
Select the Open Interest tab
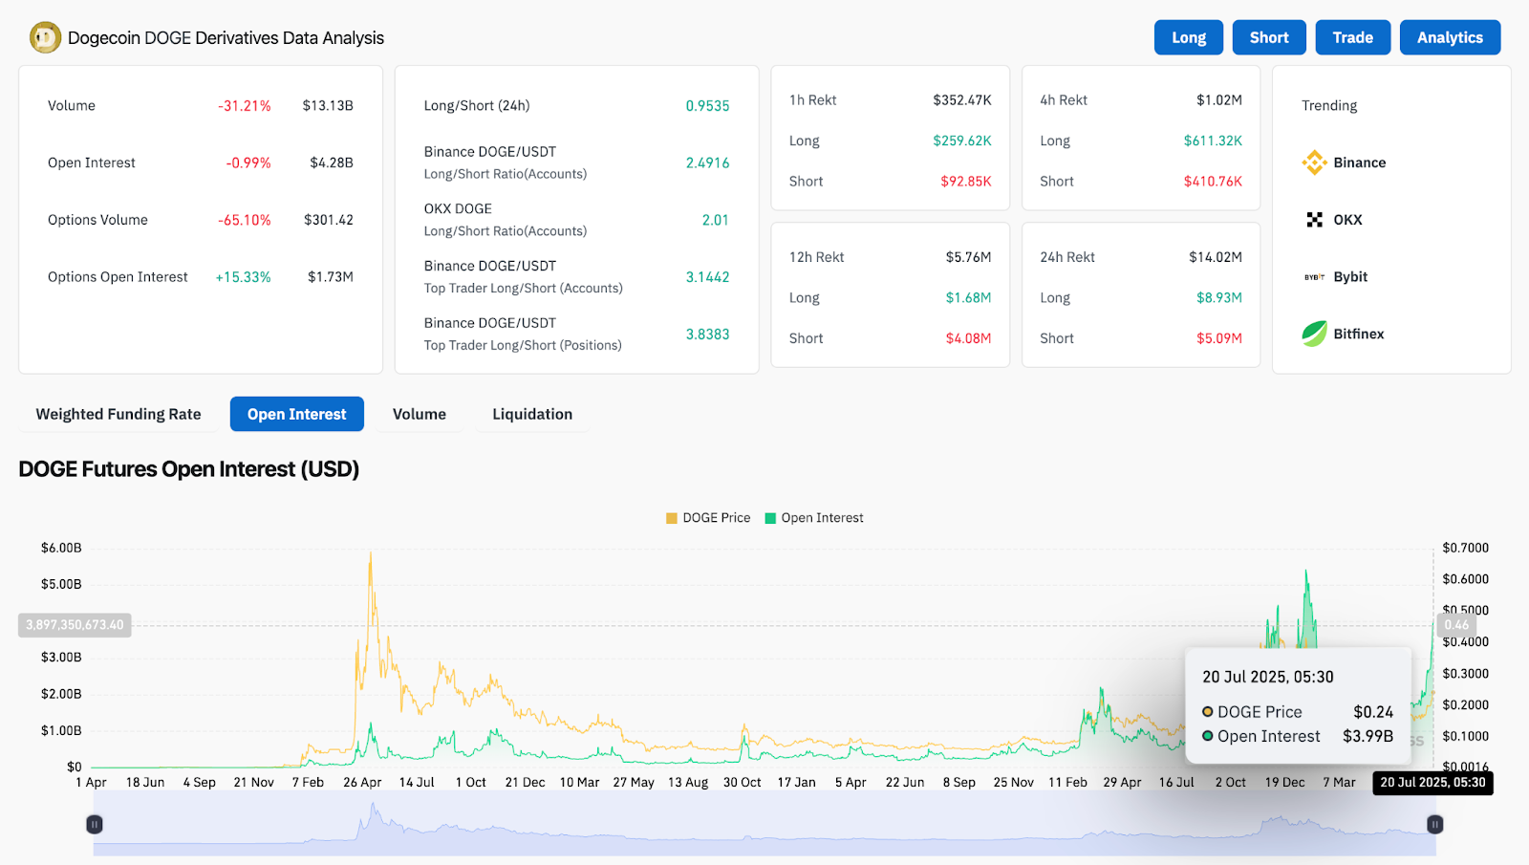tap(296, 414)
